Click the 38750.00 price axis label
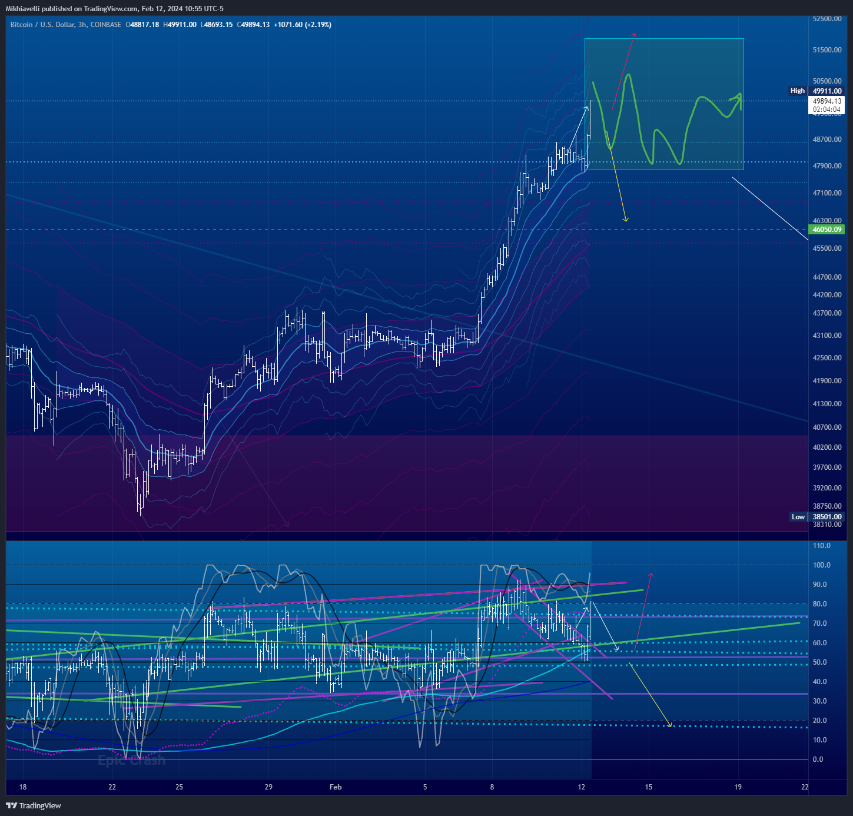Viewport: 853px width, 816px height. click(827, 506)
